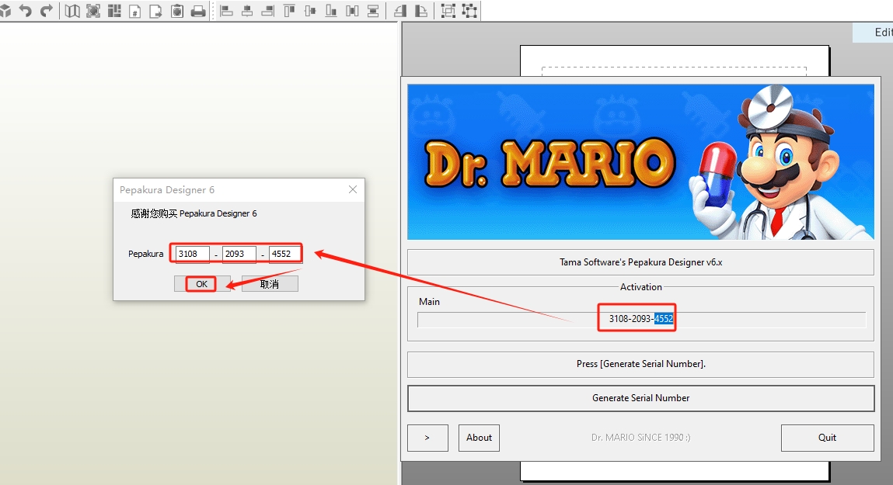Click the Main serial field 3108-2093-4552

tap(641, 319)
